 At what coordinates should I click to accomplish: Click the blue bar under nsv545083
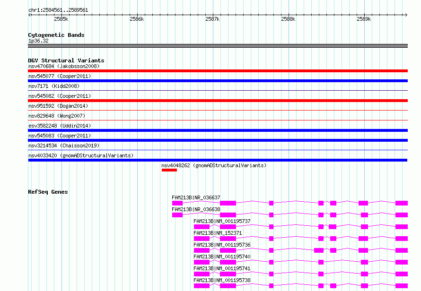coord(218,140)
